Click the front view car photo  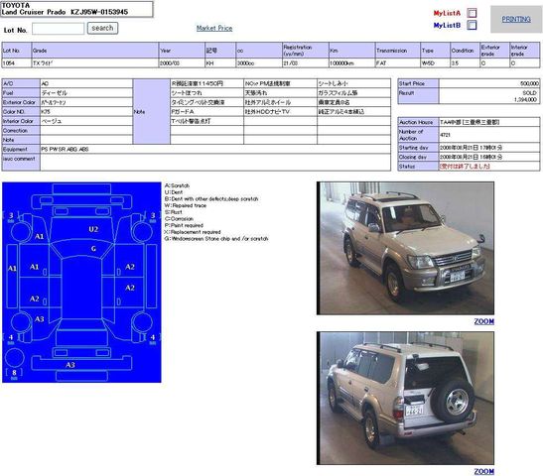coord(405,248)
